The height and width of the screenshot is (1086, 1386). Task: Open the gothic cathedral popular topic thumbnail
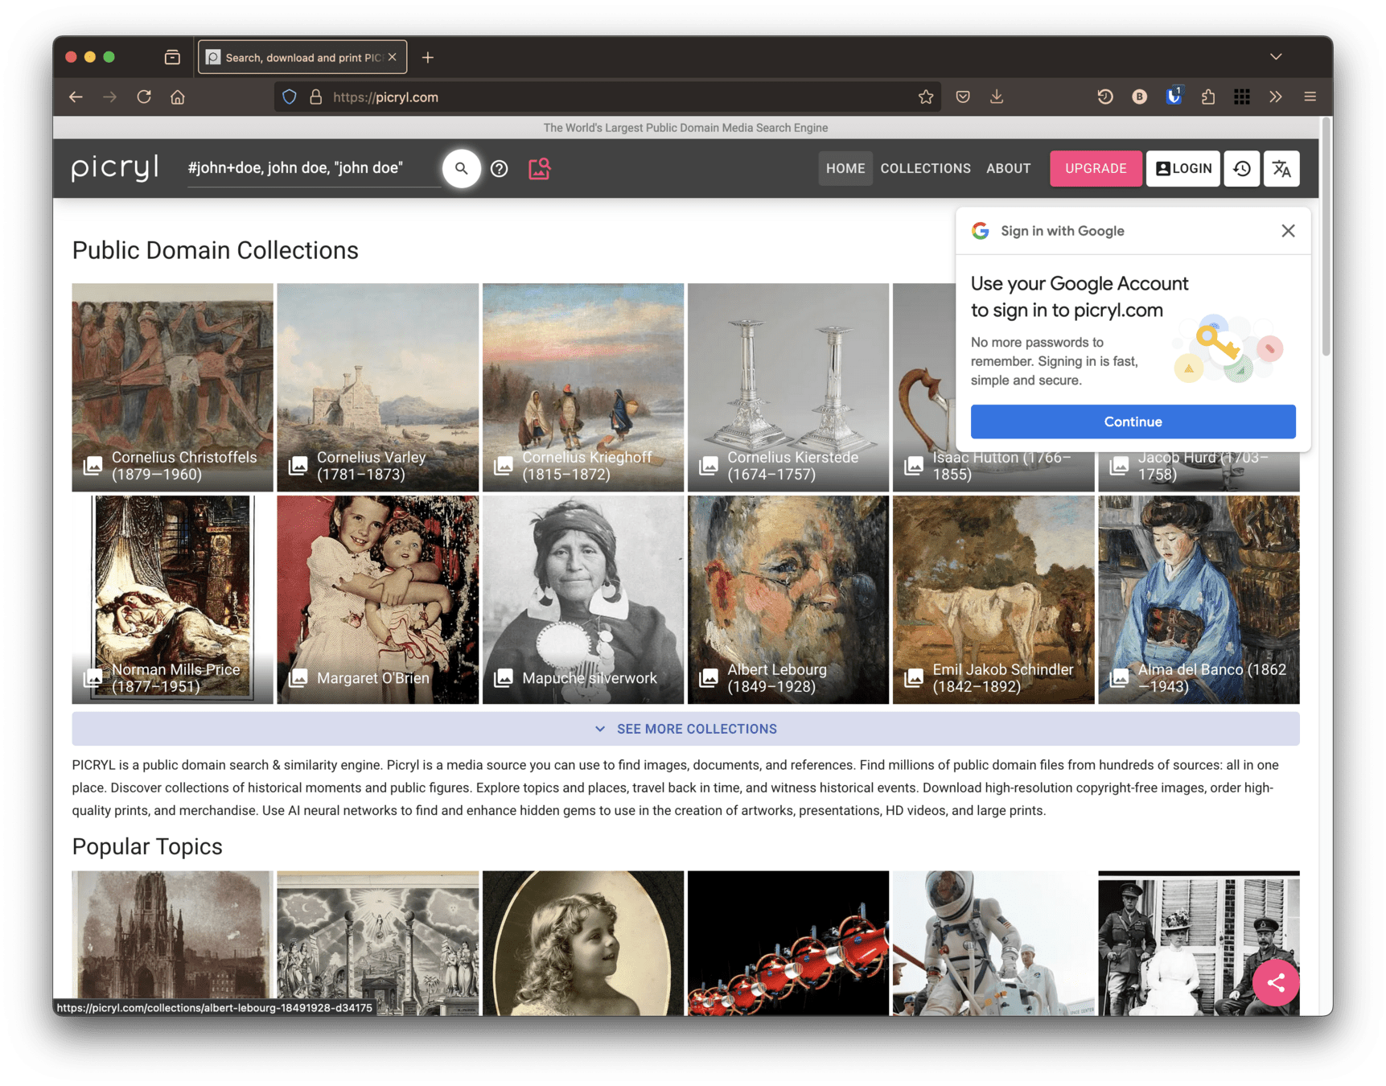tap(172, 937)
